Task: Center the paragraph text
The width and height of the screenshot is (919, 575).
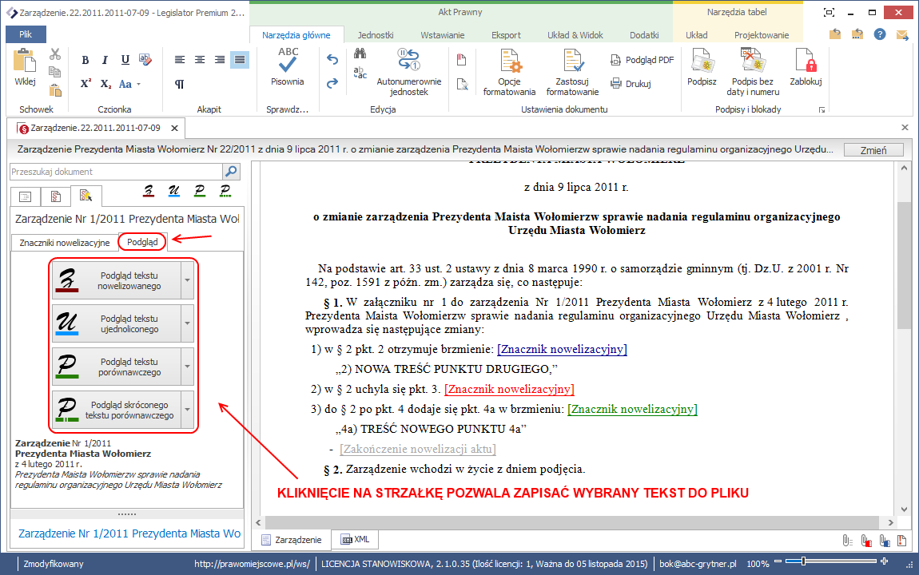Action: 200,60
